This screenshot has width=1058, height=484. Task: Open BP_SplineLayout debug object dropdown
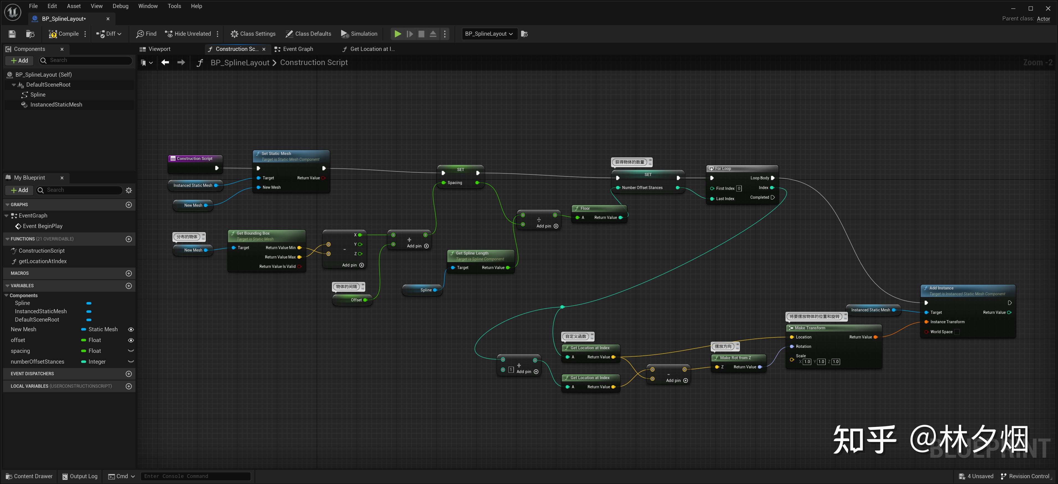pyautogui.click(x=489, y=34)
